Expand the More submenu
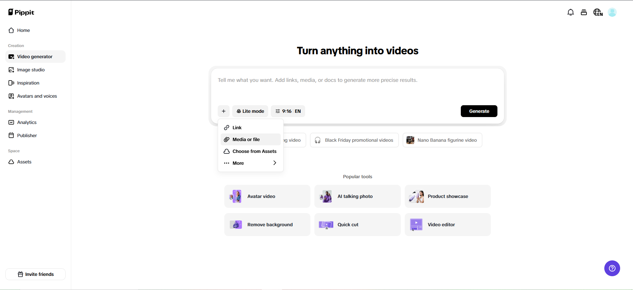Viewport: 633px width, 290px height. [251, 163]
